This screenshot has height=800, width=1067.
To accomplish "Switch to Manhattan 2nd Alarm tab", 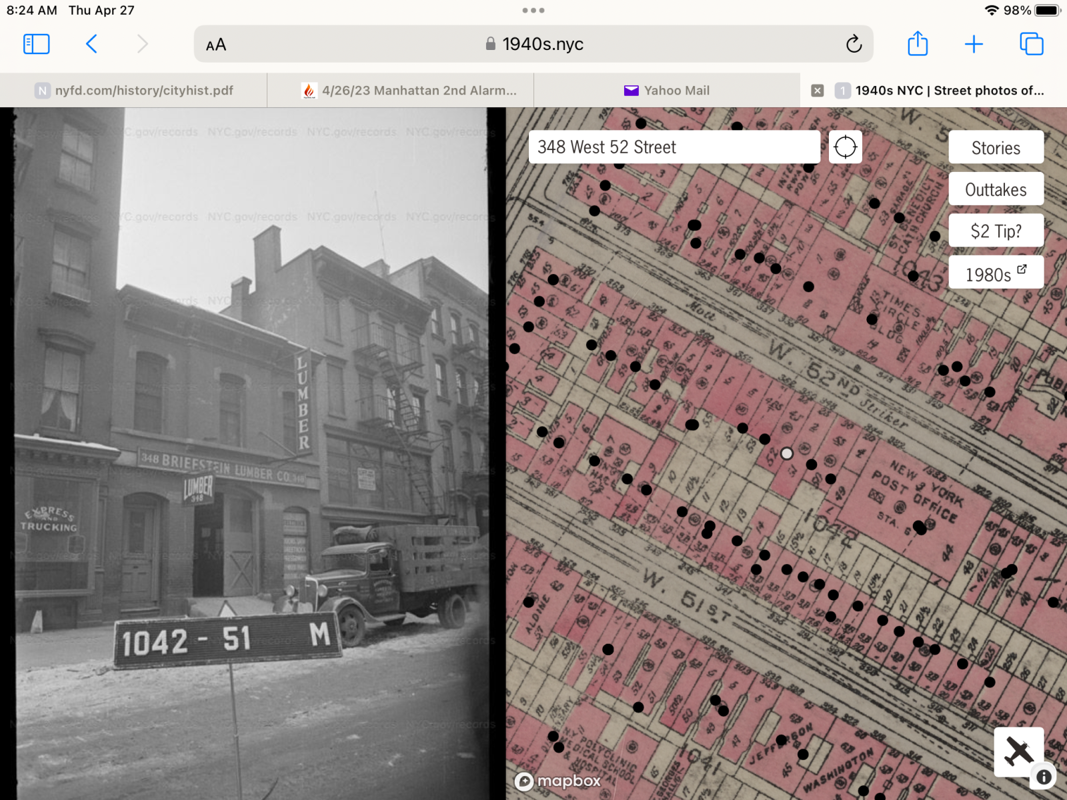I will (x=400, y=90).
